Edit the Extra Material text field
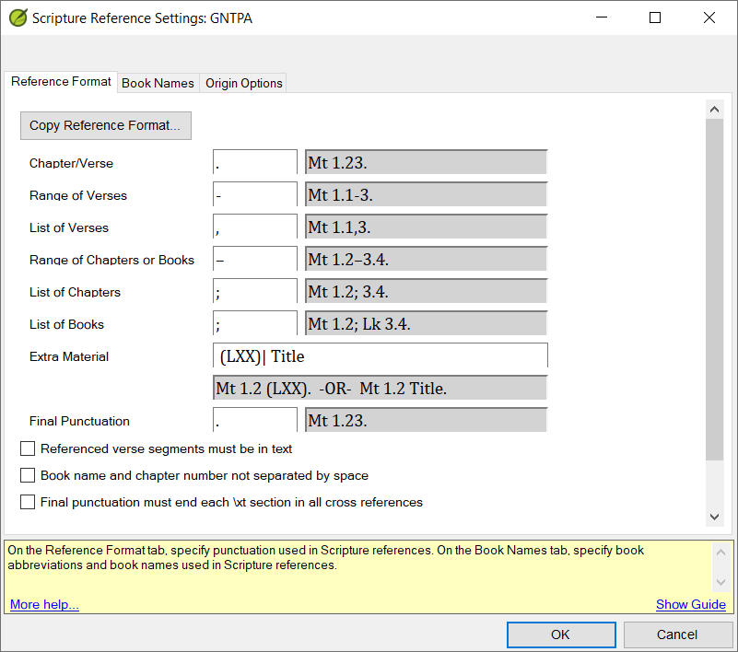The height and width of the screenshot is (652, 738). pyautogui.click(x=381, y=355)
